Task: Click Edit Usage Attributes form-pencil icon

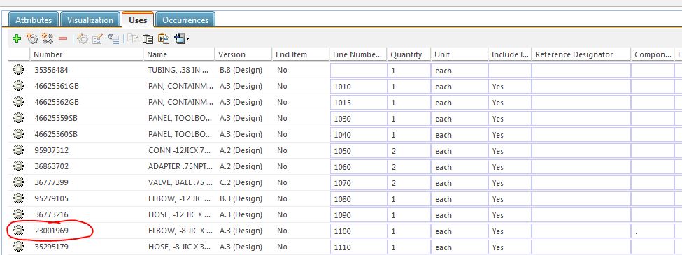Action: pos(97,38)
